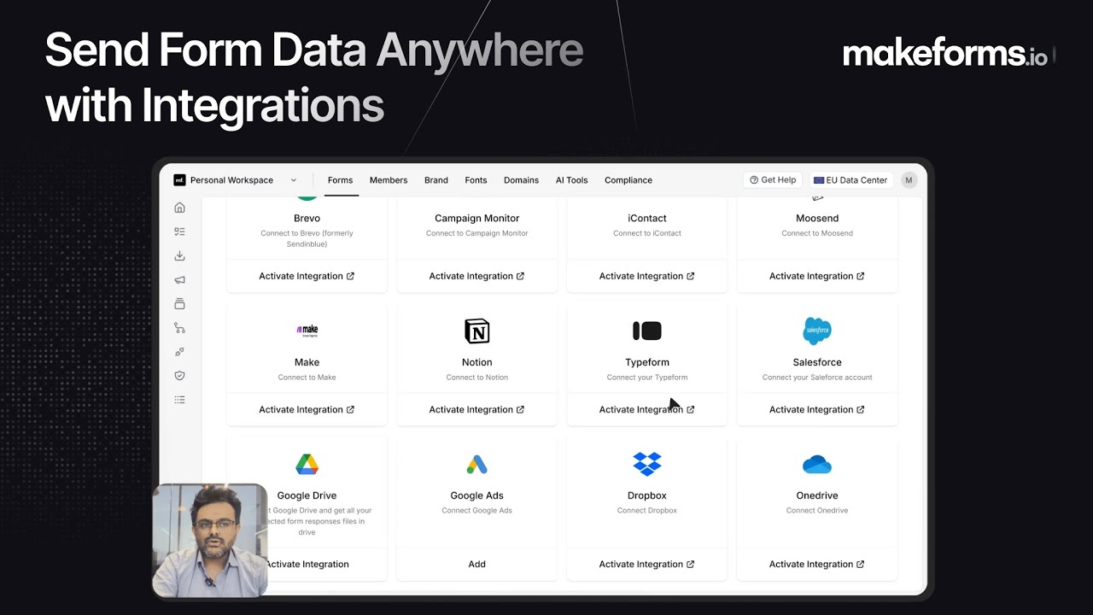The image size is (1093, 615).
Task: Click the Brevo card title
Action: point(307,218)
